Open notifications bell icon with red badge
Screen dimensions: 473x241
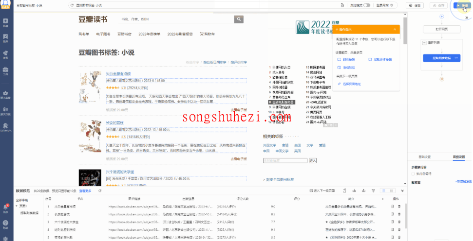5,207
